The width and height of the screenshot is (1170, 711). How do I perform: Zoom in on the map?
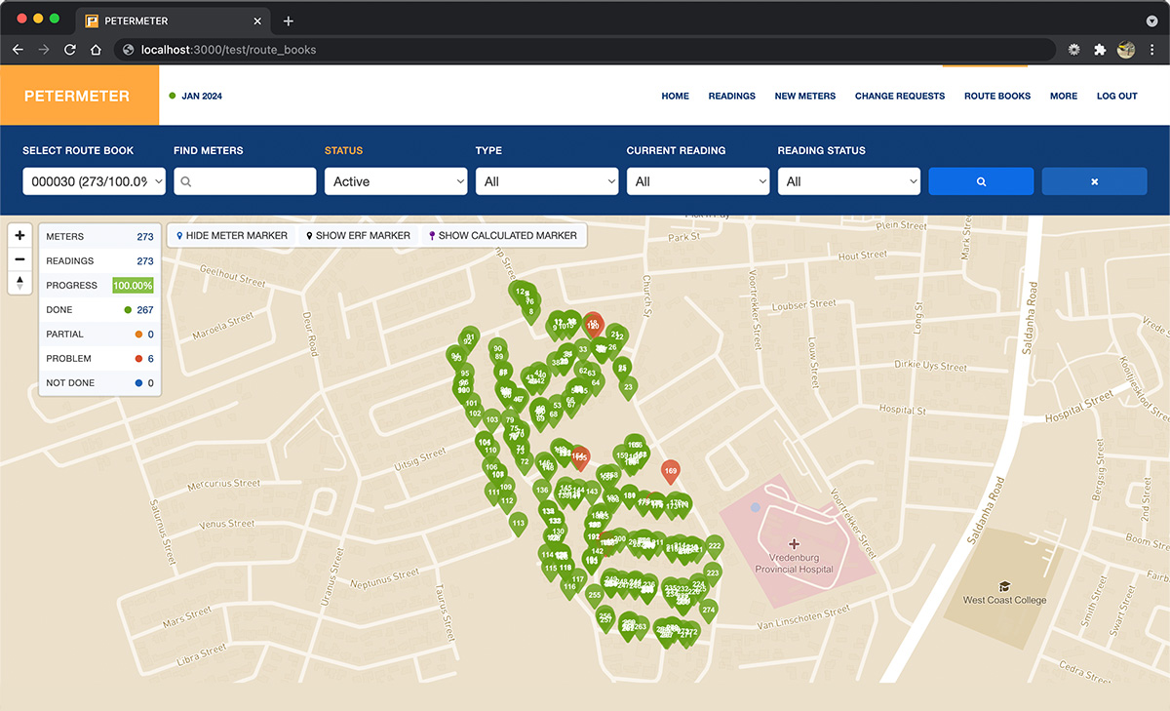pyautogui.click(x=19, y=236)
